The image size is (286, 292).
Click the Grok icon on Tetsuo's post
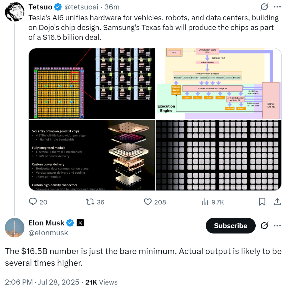coord(264,7)
